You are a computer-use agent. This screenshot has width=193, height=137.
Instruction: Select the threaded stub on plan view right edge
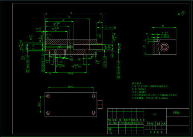click(x=100, y=104)
